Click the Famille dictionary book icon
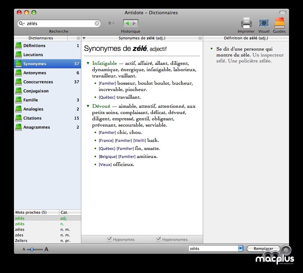 coord(19,100)
